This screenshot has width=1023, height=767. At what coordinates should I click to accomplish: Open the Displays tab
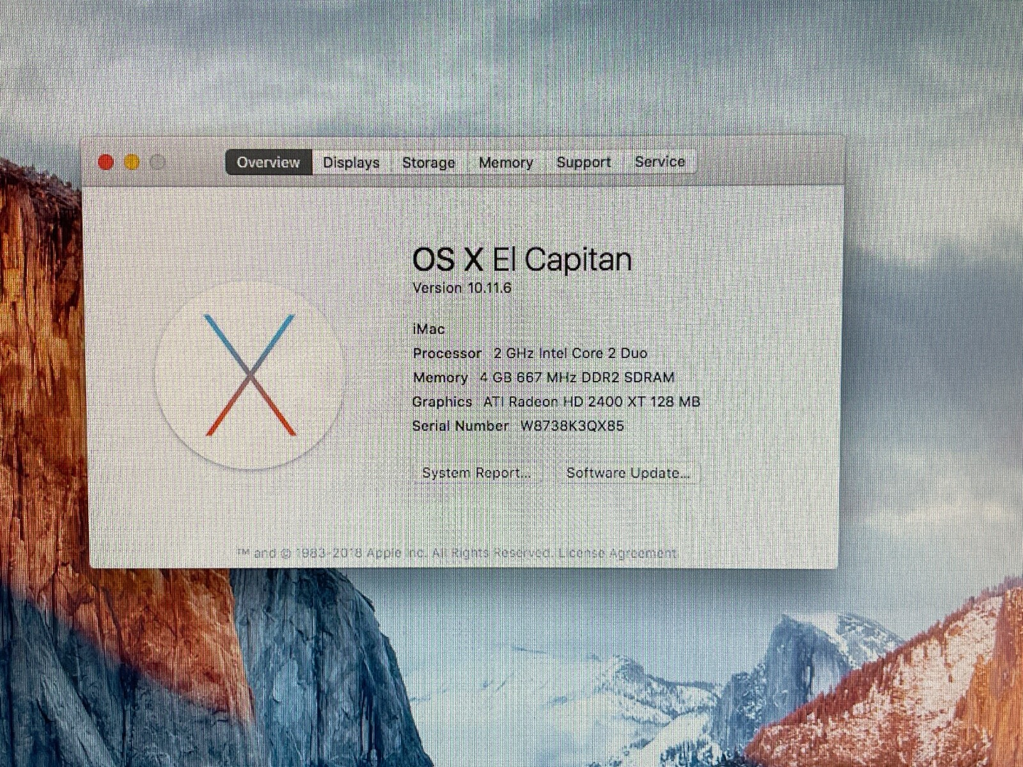(x=351, y=162)
